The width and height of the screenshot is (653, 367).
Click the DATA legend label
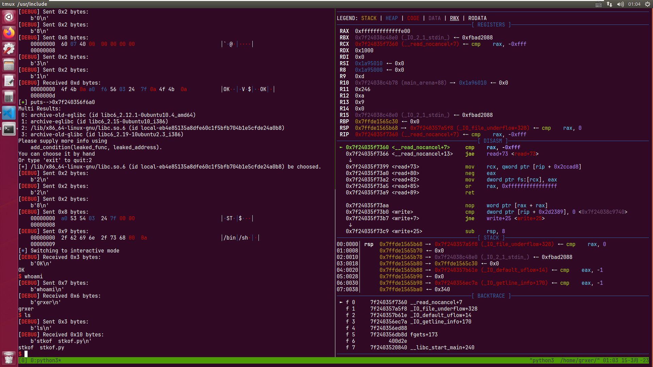(434, 18)
